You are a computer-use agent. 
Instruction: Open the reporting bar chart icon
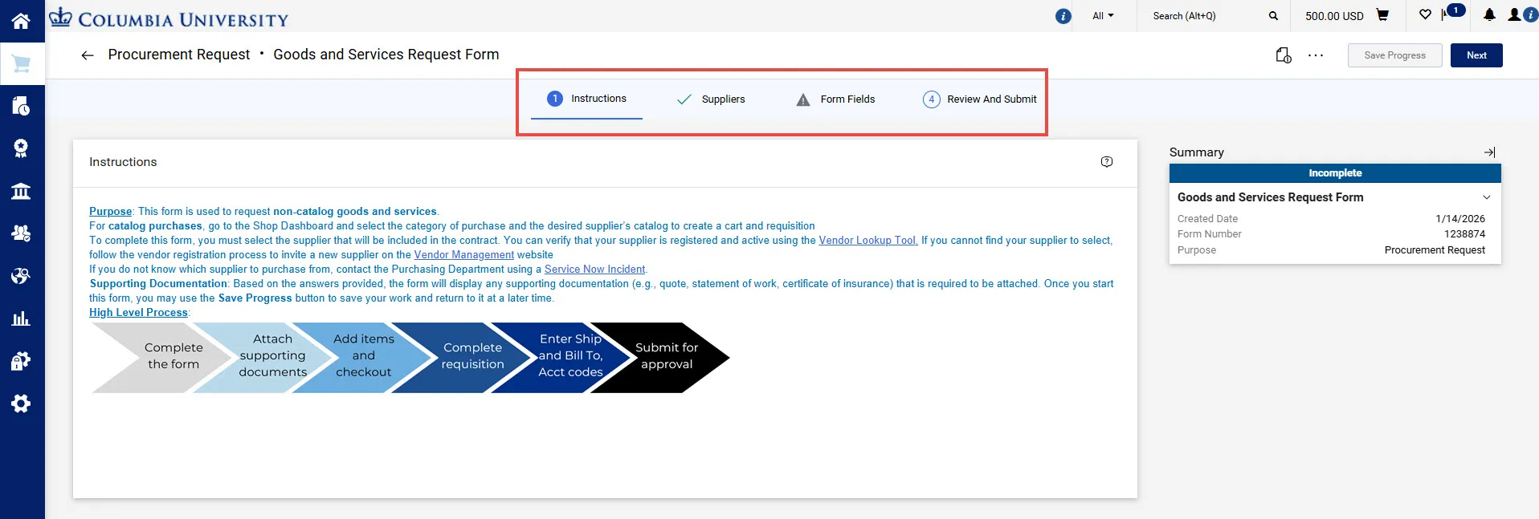21,318
